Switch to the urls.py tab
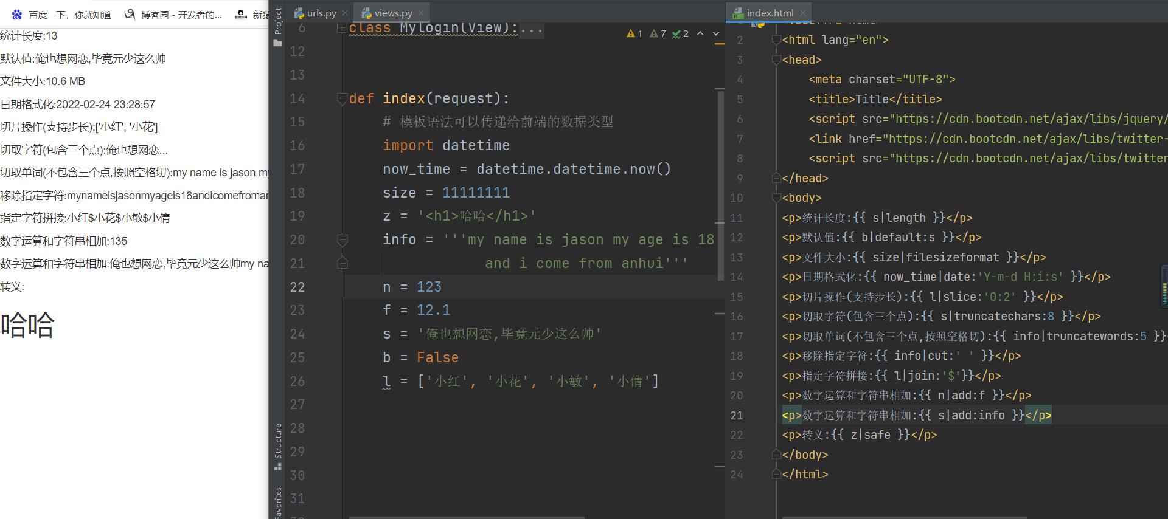 pos(321,13)
